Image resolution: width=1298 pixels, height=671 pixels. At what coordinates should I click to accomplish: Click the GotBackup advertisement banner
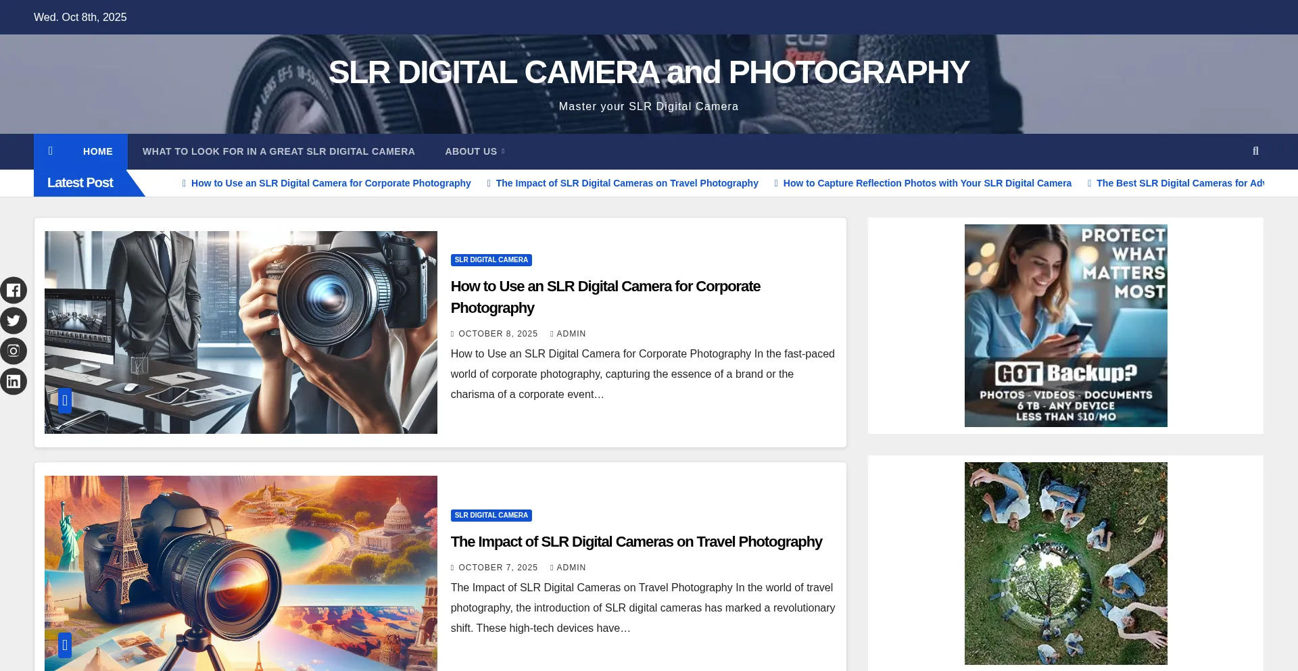tap(1065, 326)
